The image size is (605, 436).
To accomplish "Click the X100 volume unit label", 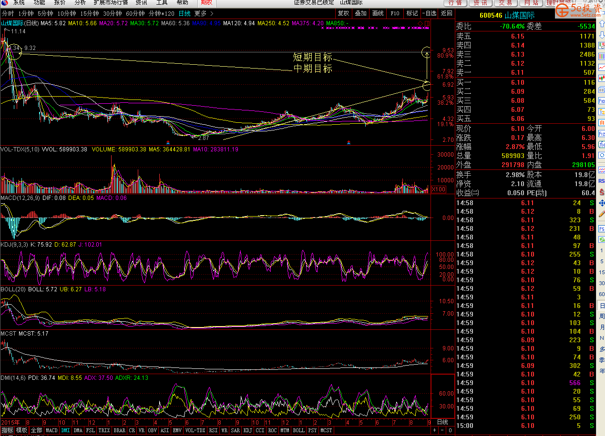I will [438, 189].
